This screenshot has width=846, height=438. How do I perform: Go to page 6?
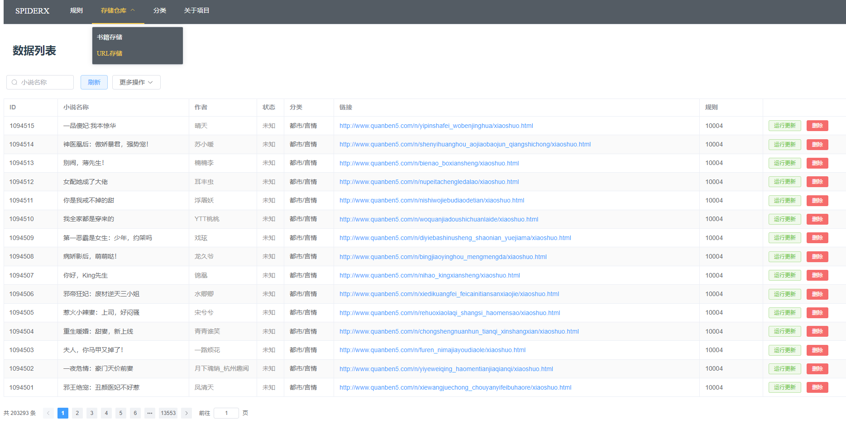coord(135,413)
